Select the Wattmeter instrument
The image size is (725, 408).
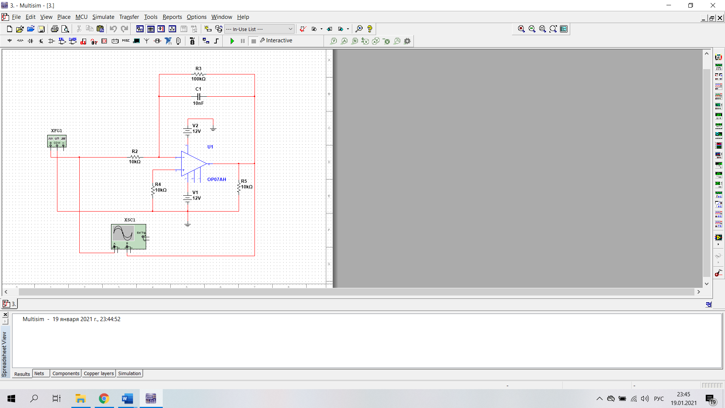719,77
